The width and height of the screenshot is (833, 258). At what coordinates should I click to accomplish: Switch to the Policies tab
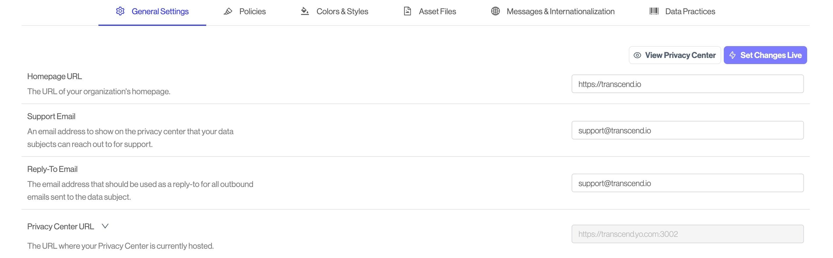(x=252, y=12)
